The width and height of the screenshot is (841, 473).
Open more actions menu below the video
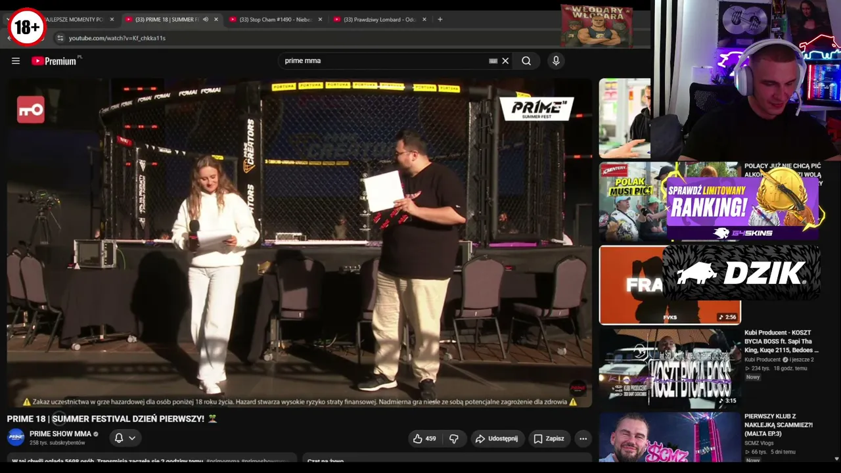(583, 438)
